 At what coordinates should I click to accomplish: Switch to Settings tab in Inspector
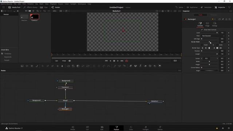[214, 24]
